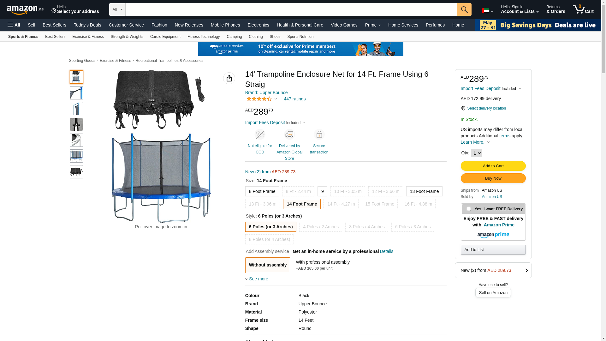Click the Secure transaction lock icon
The height and width of the screenshot is (341, 606).
(x=319, y=135)
